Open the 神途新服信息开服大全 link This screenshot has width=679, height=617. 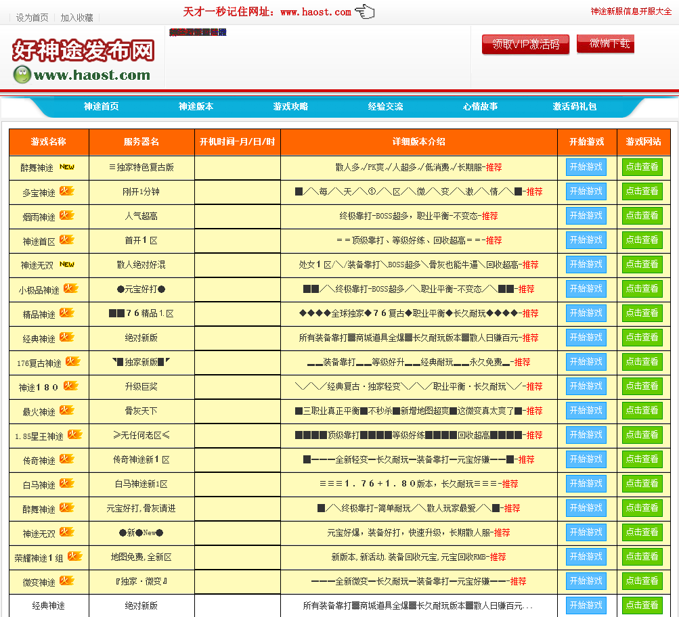coord(631,12)
